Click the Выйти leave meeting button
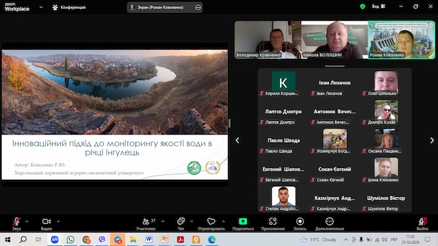The height and width of the screenshot is (246, 438). point(422,223)
